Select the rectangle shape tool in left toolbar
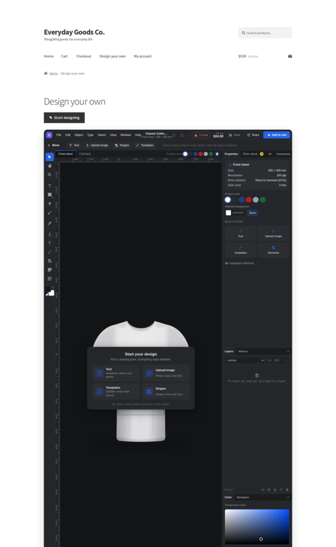 click(x=50, y=194)
